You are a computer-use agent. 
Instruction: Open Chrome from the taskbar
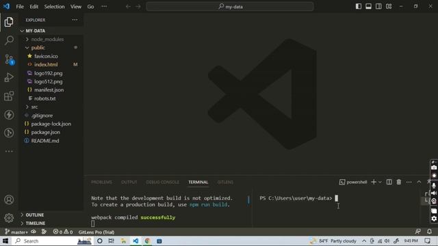(147, 241)
